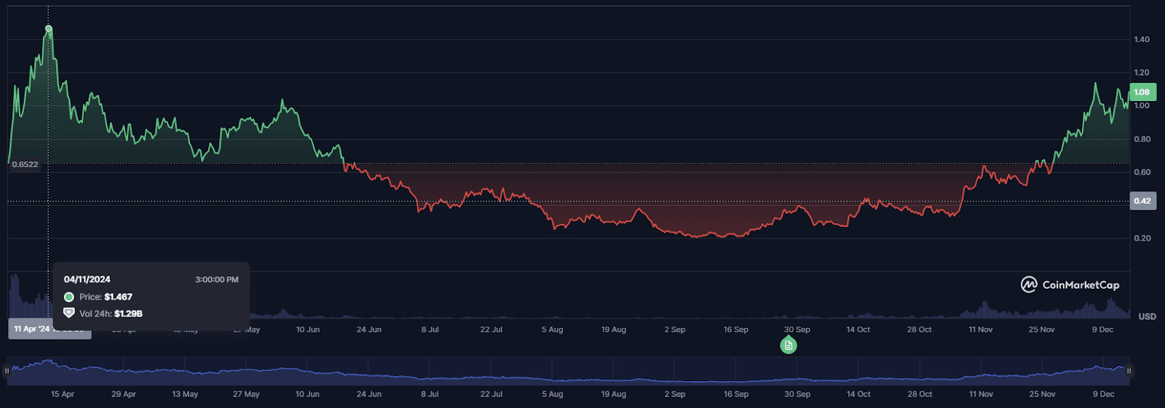Click the green price circle in tooltip
1165x408 pixels.
69,297
